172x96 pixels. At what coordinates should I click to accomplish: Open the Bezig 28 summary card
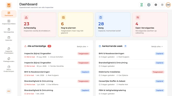tap(113, 25)
